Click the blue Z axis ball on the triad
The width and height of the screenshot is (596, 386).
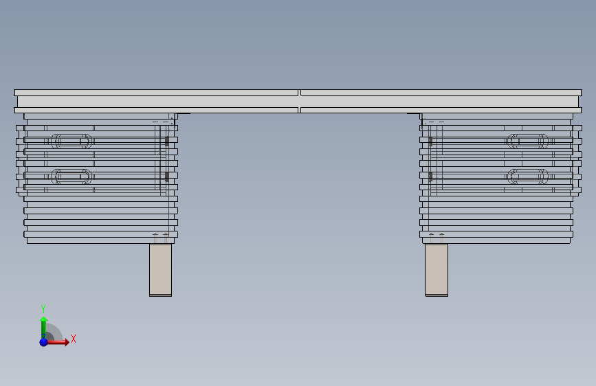click(x=44, y=342)
